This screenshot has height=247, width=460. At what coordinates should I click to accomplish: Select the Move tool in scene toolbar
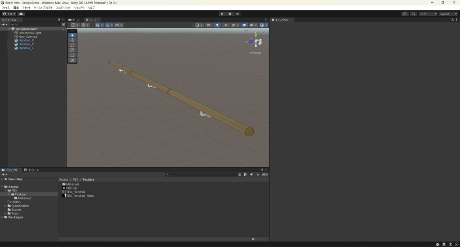(x=72, y=40)
